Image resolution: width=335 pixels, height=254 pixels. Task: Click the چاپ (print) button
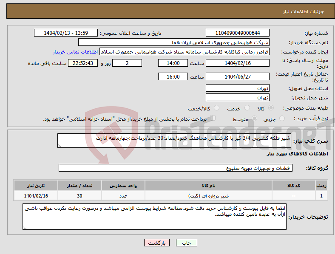click(186, 243)
